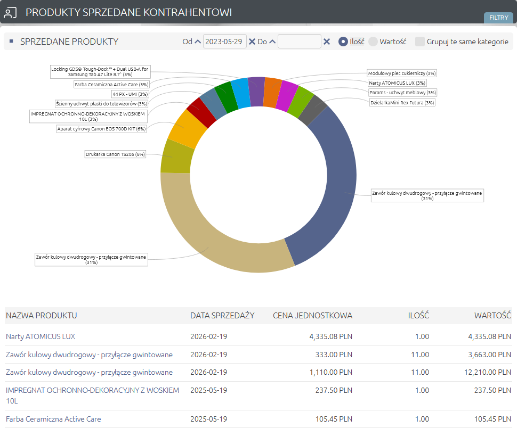Click the light green Params chart segment
Viewport: 517px width, 428px height.
[x=301, y=102]
